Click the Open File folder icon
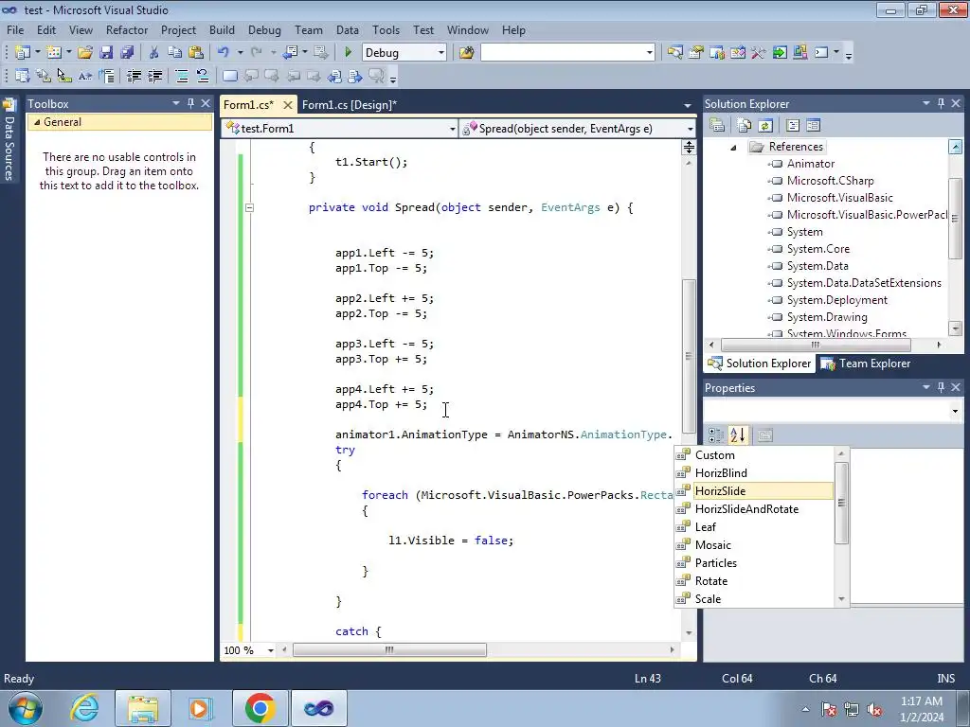This screenshot has width=970, height=727. click(x=84, y=53)
